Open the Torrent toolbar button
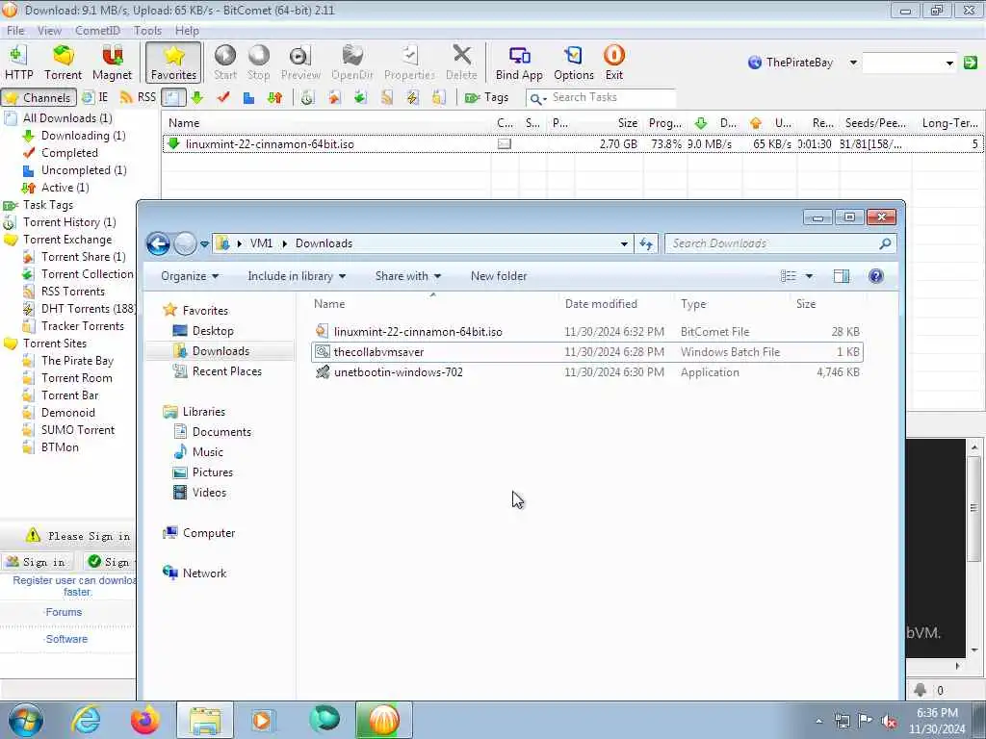986x739 pixels. pos(63,63)
